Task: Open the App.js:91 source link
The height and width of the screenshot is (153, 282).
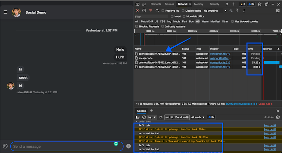Action: click(x=270, y=125)
